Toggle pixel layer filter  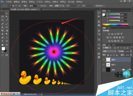click(x=115, y=48)
